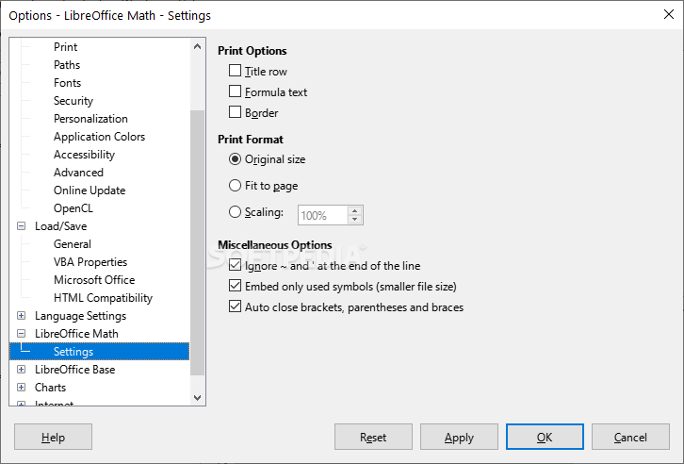Open the Advanced options page
Screen dimensions: 684x464
78,173
